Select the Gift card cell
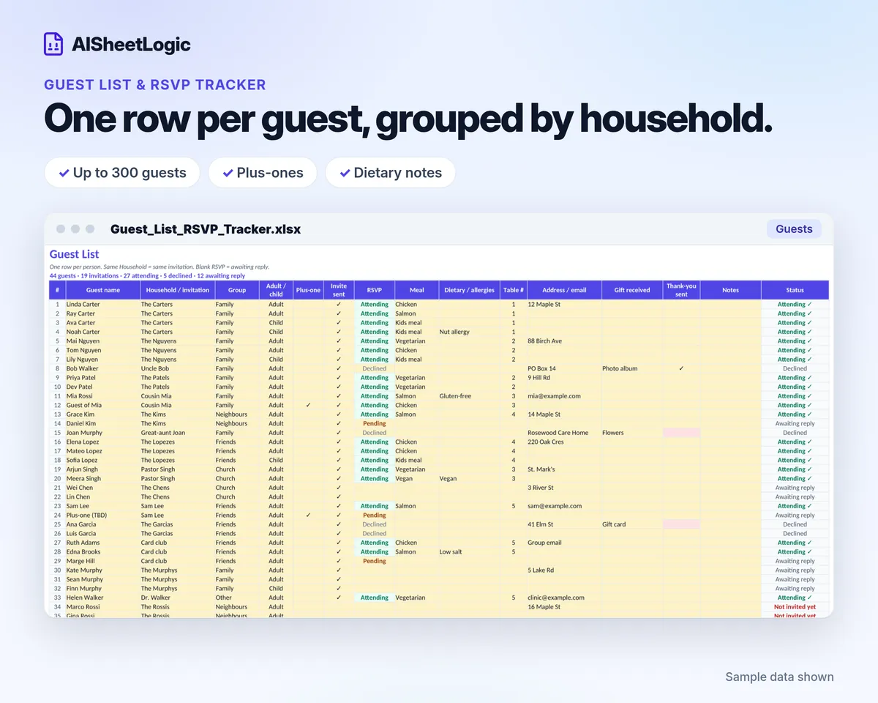The height and width of the screenshot is (703, 878). click(x=632, y=524)
